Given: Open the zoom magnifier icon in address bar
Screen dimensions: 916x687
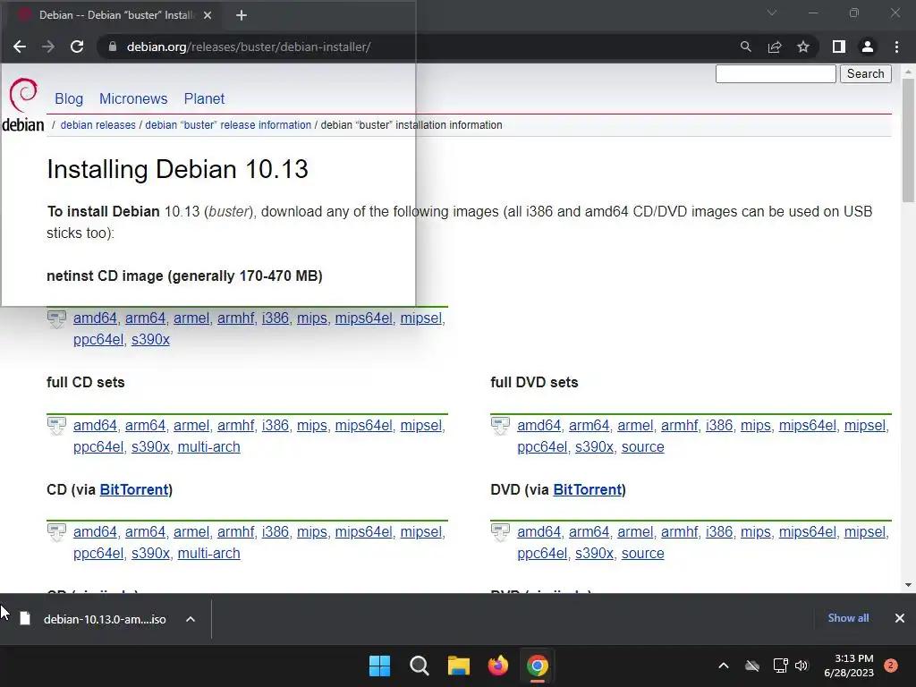Looking at the screenshot, I should point(745,47).
